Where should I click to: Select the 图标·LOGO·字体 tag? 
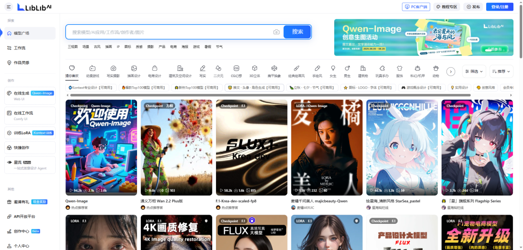[368, 88]
